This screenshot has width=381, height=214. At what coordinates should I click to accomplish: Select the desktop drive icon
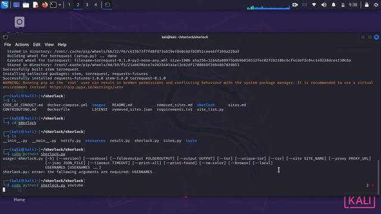pyautogui.click(x=20, y=22)
